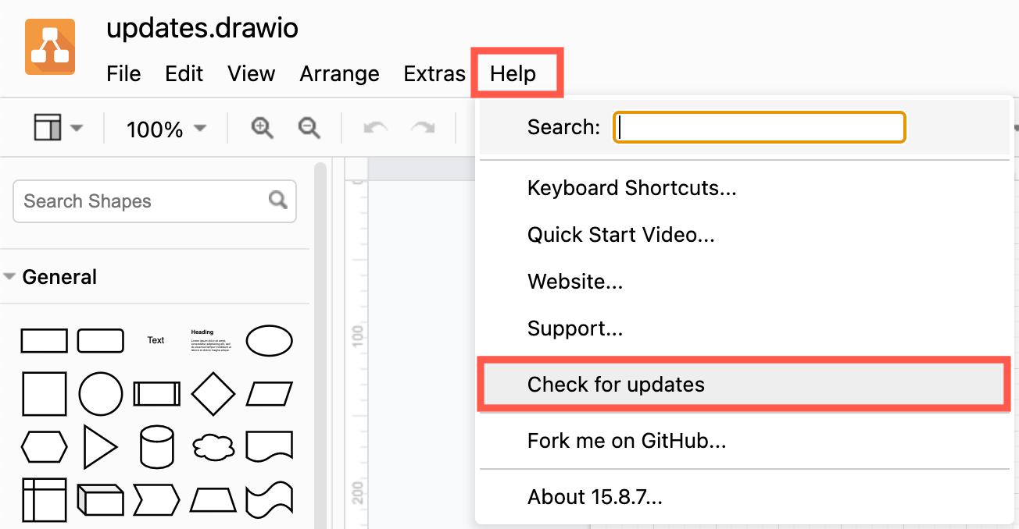Open the Extras menu
The width and height of the screenshot is (1019, 529).
pos(434,73)
